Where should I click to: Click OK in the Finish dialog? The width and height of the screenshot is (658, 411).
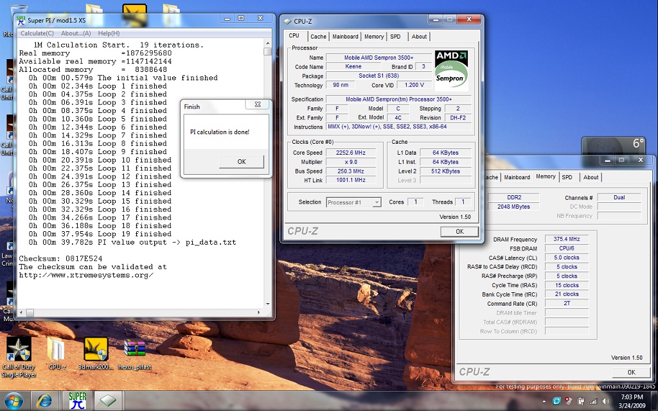pyautogui.click(x=242, y=161)
